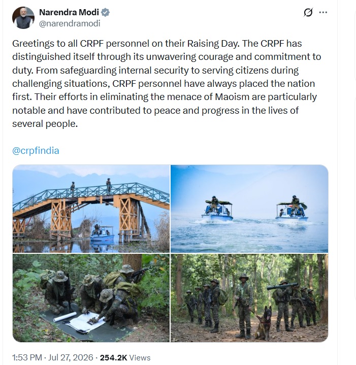The height and width of the screenshot is (365, 356).
Task: View the soldiers reading map photo
Action: click(91, 297)
